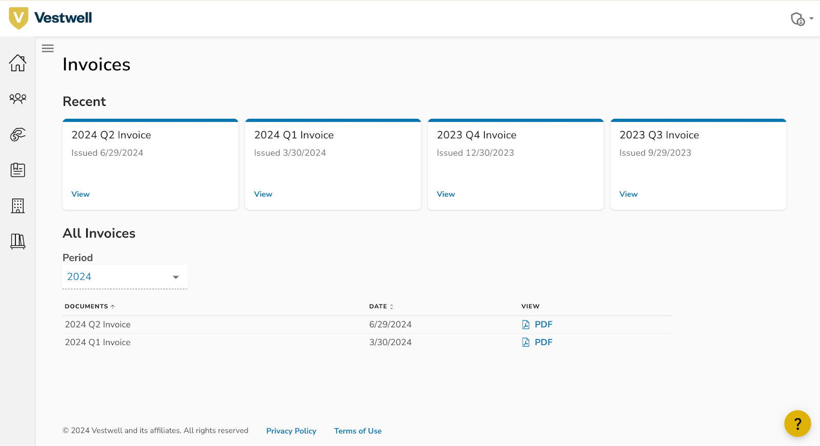Screen dimensions: 820x446
Task: Open the document page sidebar icon
Action: click(17, 170)
